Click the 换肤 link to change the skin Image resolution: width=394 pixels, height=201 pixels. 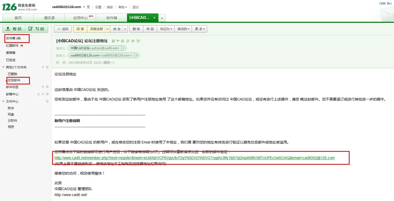[x=110, y=7]
